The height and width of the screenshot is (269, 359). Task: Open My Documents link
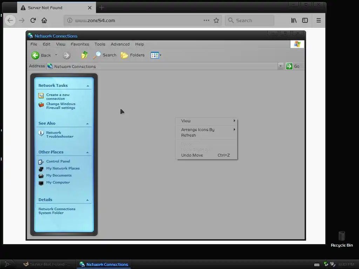59,175
